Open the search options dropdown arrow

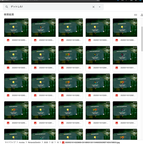[x=100, y=7]
